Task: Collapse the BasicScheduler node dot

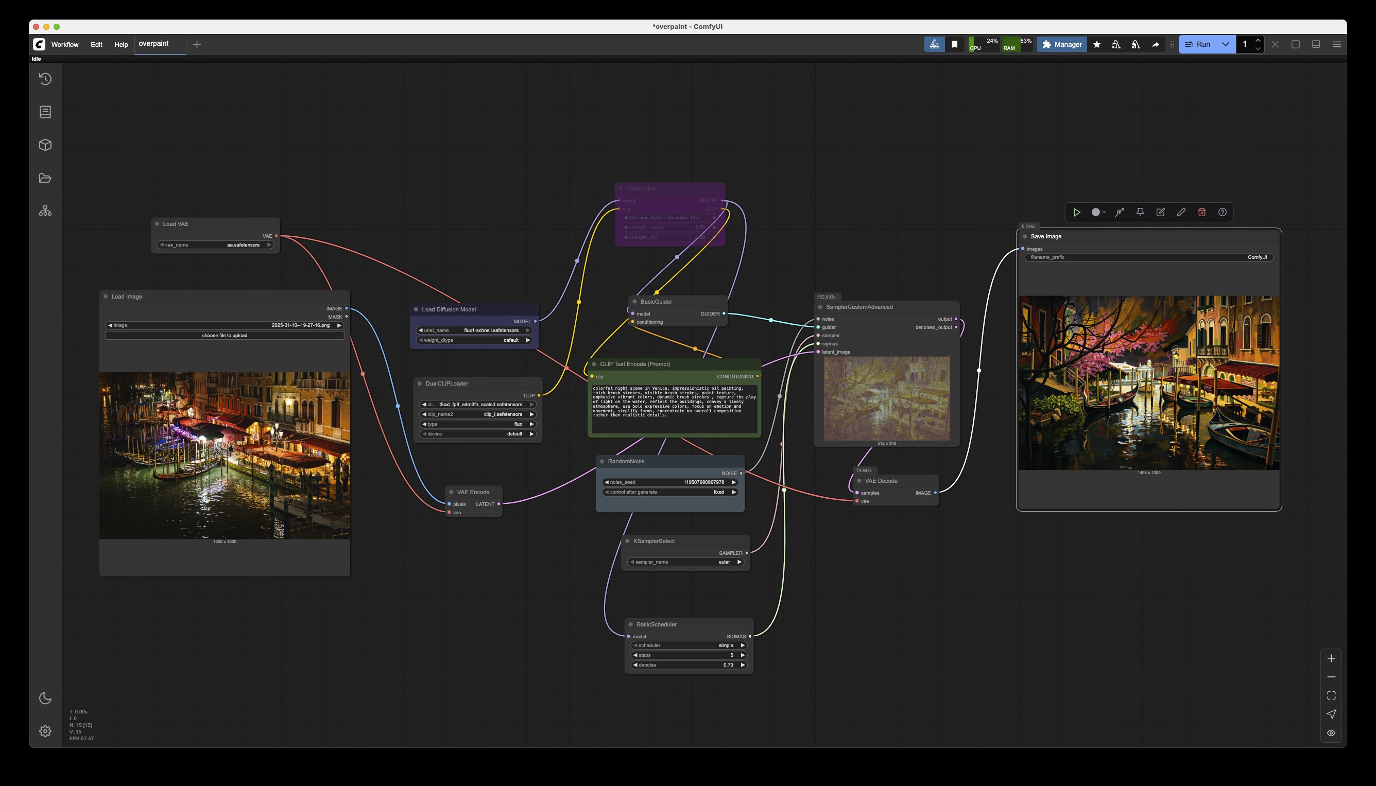Action: [631, 624]
